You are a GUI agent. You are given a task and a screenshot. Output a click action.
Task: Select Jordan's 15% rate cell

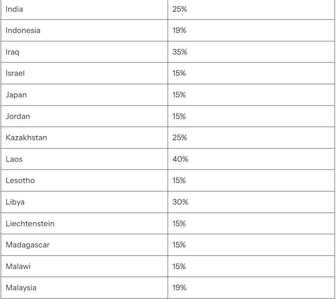click(251, 116)
